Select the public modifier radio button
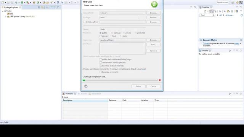Image resolution: width=244 pixels, height=137 pixels. (101, 33)
